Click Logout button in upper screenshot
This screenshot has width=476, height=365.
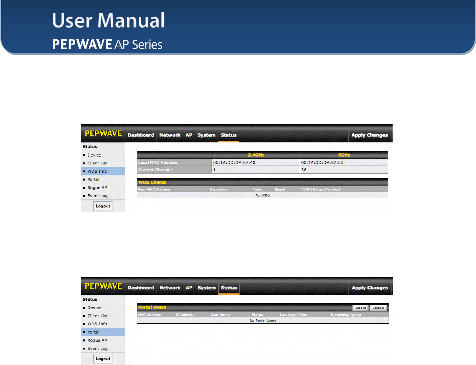coord(103,206)
